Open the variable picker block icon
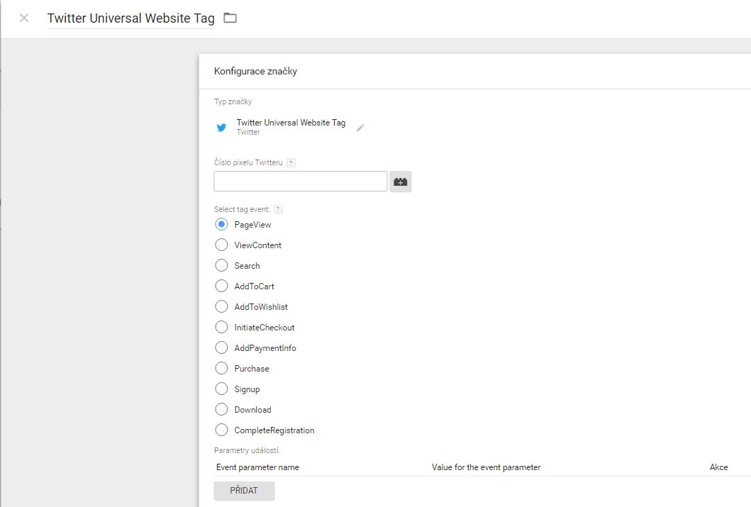This screenshot has height=507, width=751. pos(401,182)
